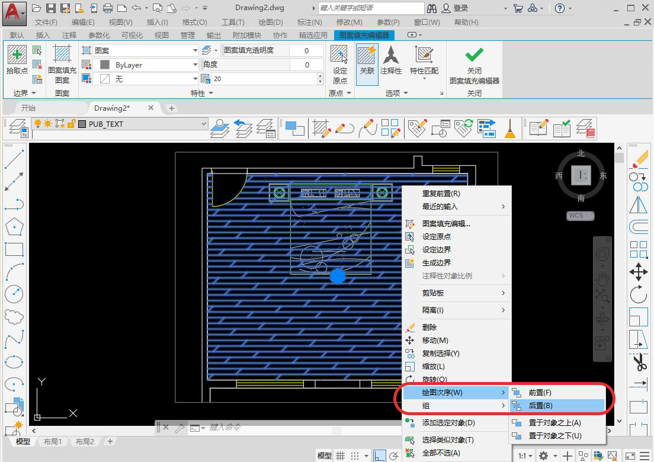Open the 开始 start tab
This screenshot has width=654, height=462.
click(28, 108)
